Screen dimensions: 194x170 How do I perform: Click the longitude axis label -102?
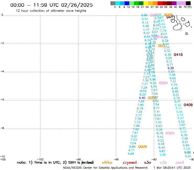pyautogui.click(x=40, y=159)
